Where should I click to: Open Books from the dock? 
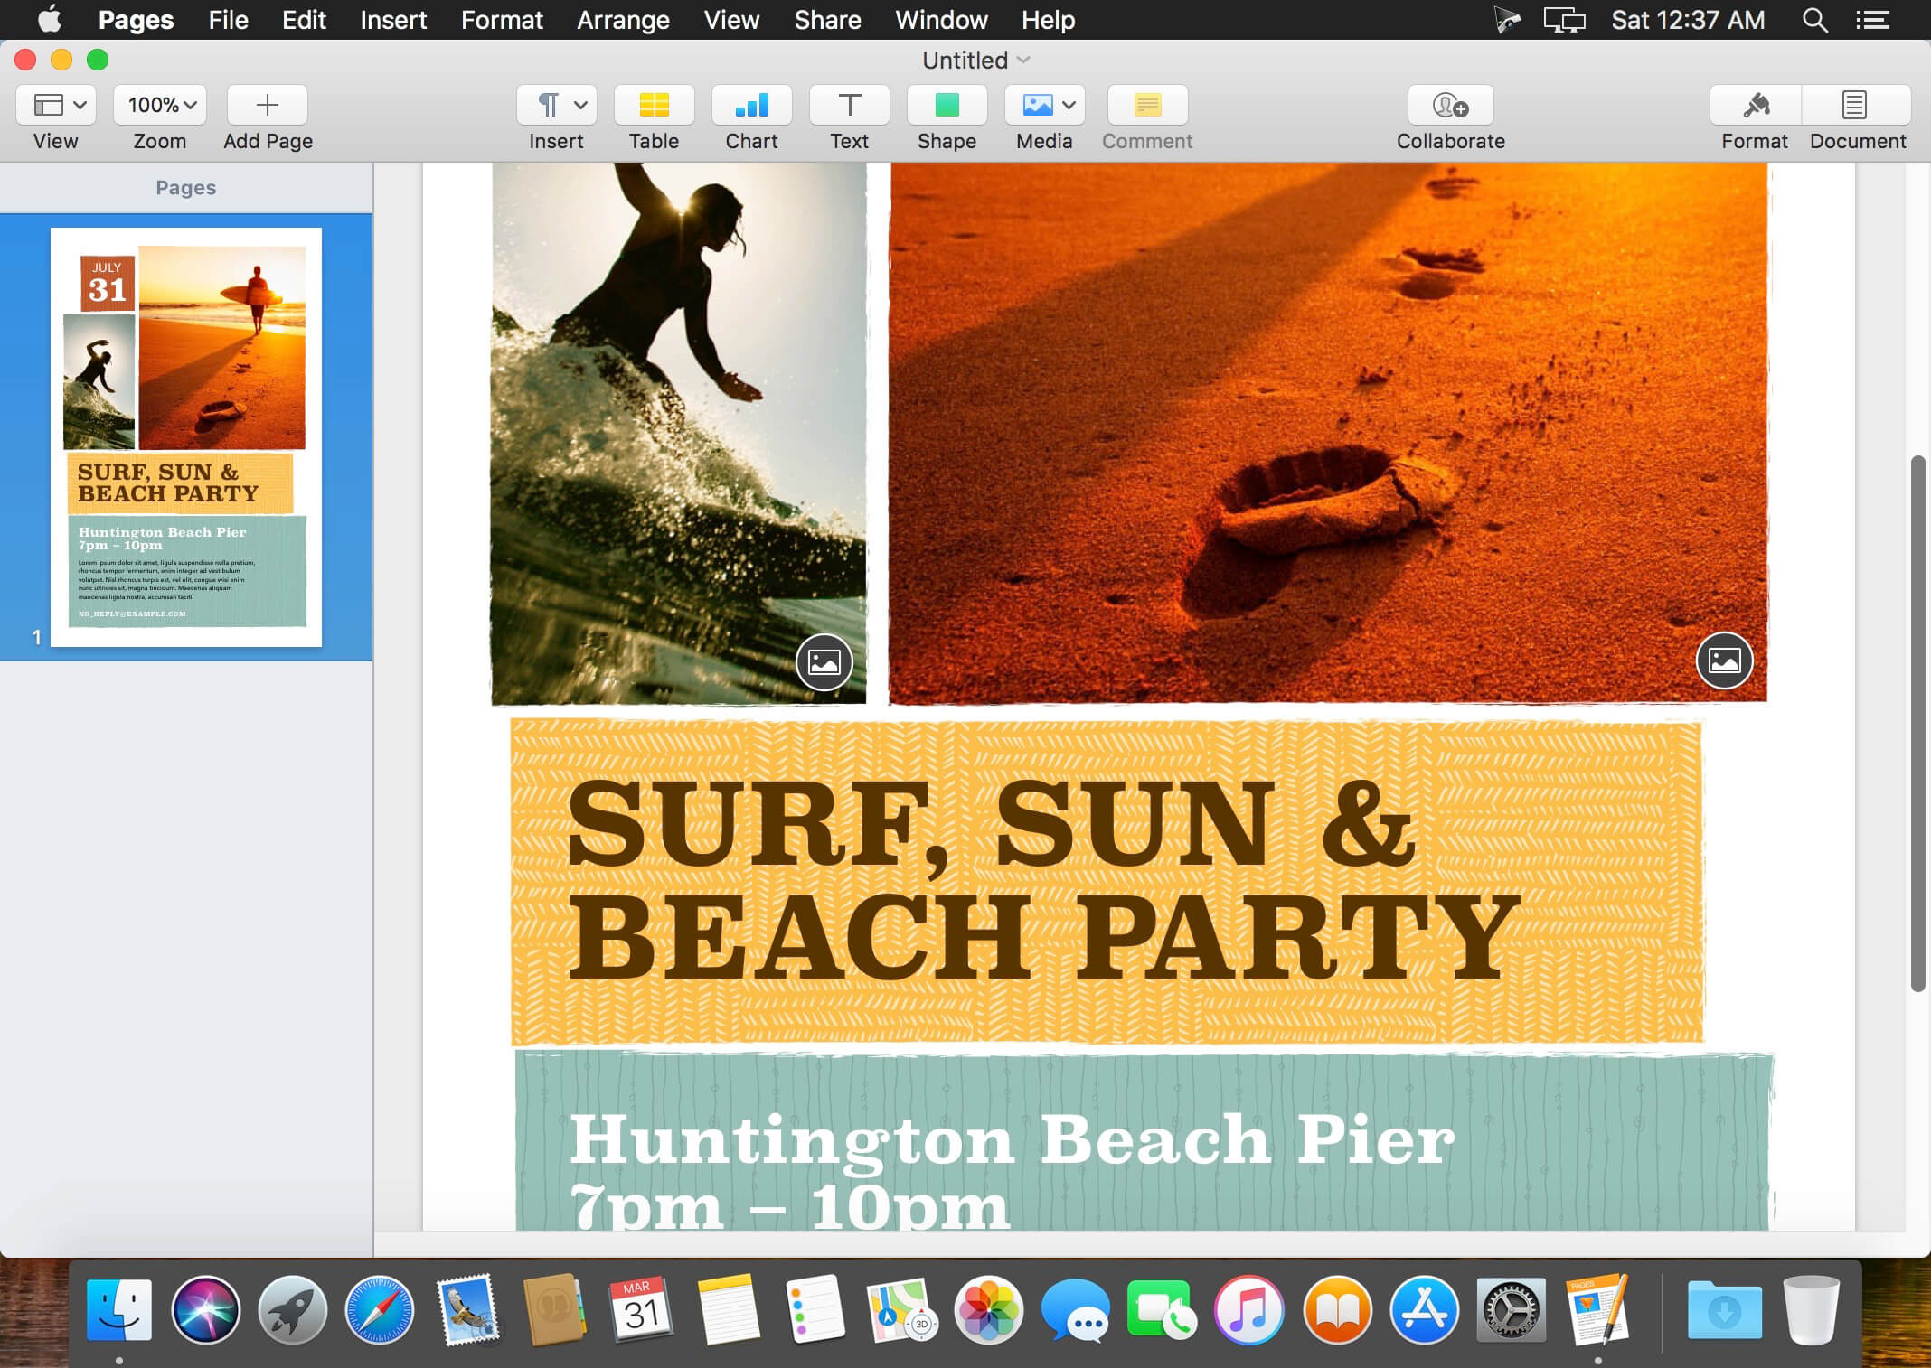pyautogui.click(x=1337, y=1309)
